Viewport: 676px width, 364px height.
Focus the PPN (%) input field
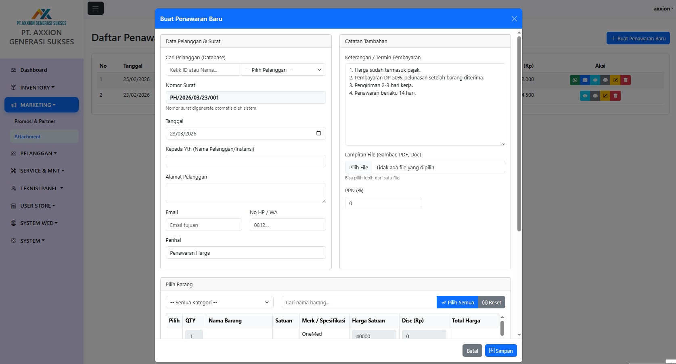[x=383, y=203]
